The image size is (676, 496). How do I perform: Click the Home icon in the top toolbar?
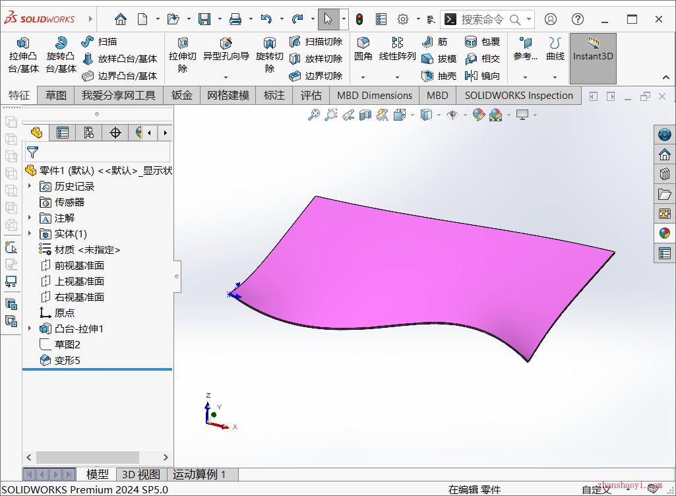(x=121, y=19)
